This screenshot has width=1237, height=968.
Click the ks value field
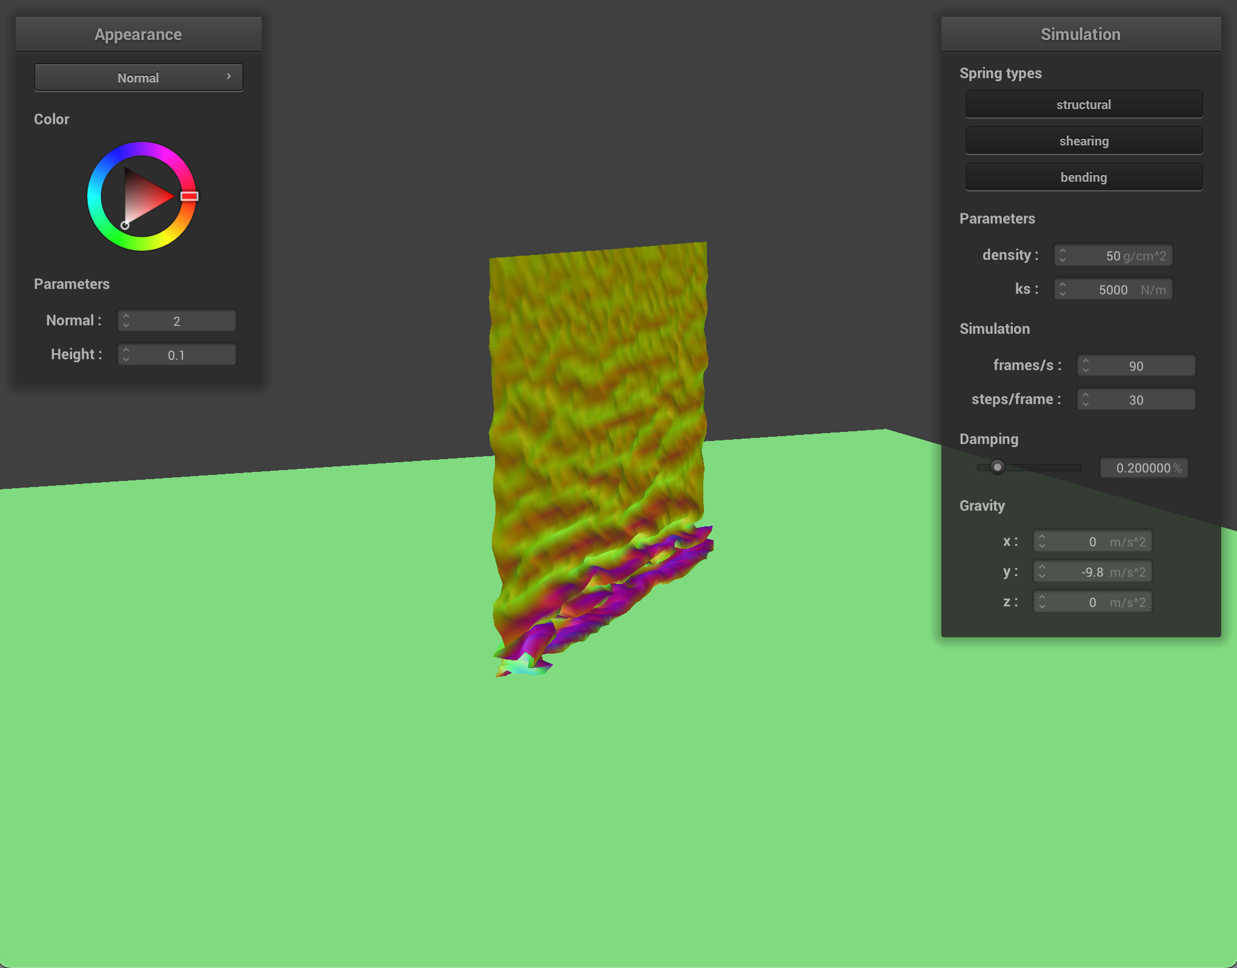(1113, 289)
